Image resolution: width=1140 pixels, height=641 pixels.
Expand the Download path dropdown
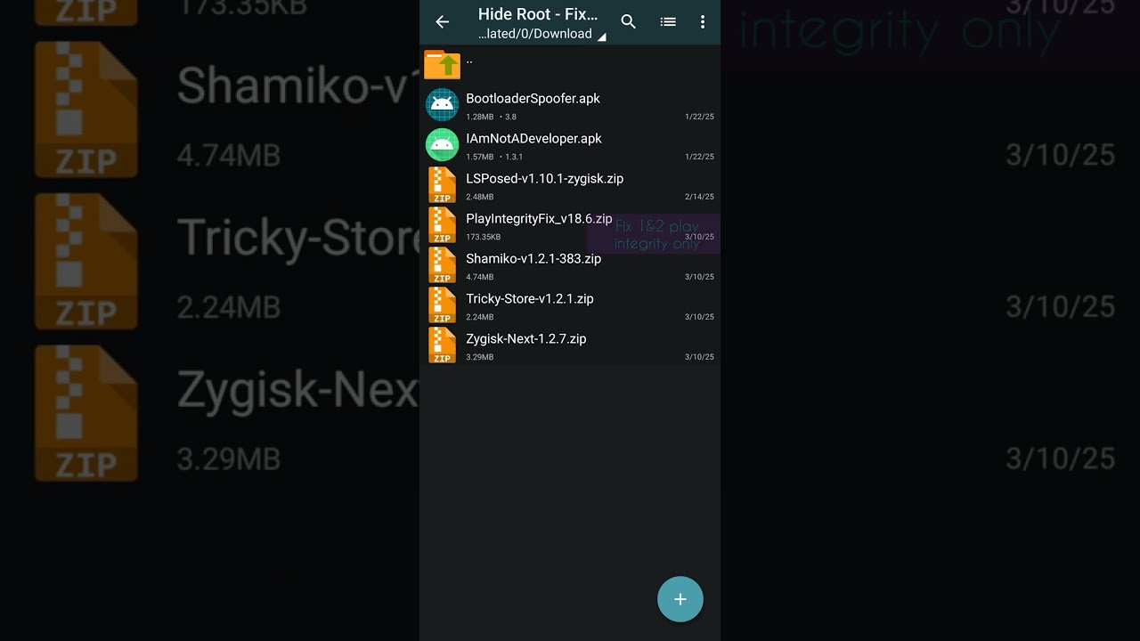pyautogui.click(x=541, y=34)
